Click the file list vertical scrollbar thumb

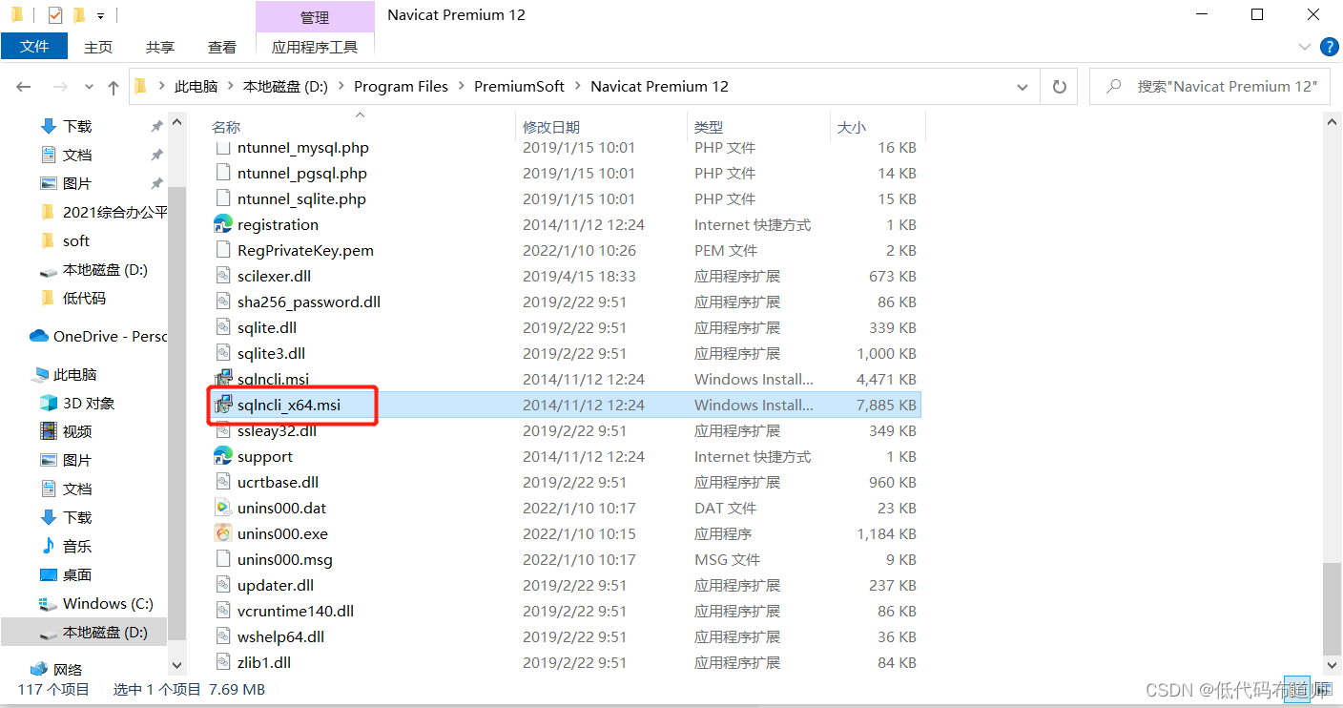[1332, 607]
